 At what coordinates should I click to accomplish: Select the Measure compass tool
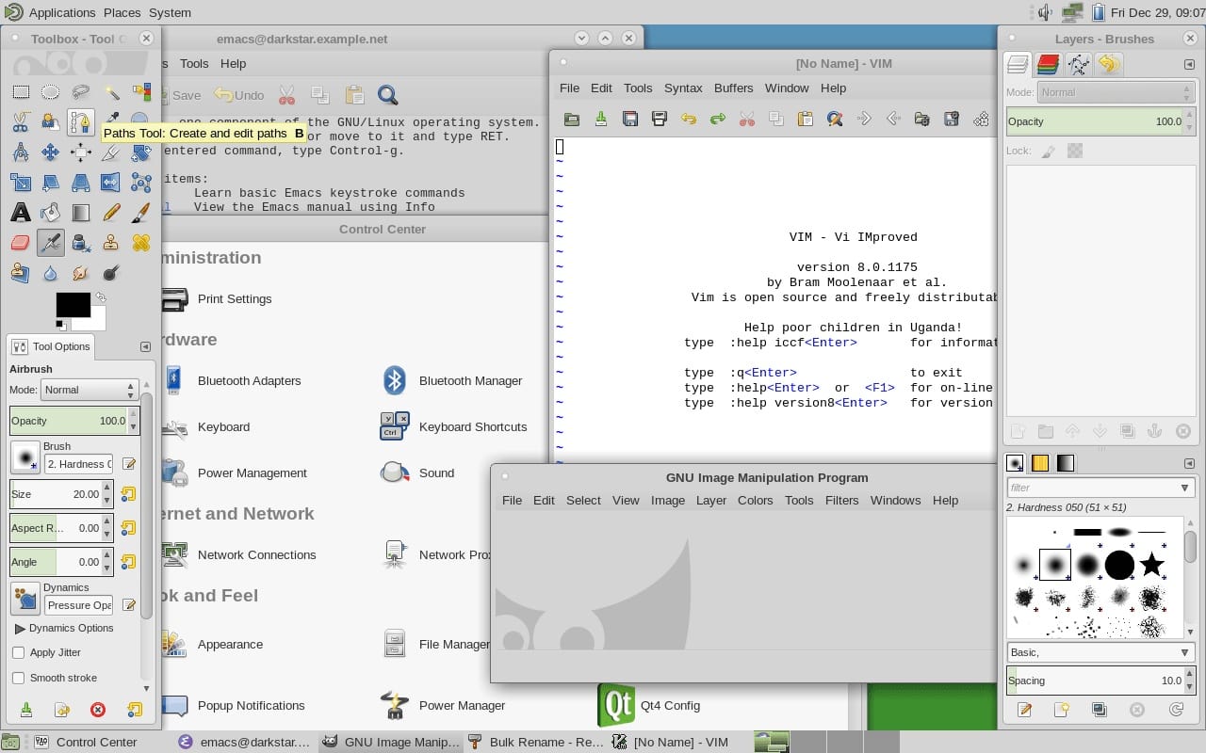point(21,152)
